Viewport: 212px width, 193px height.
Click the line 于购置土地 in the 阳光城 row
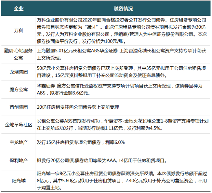[x=49, y=187]
